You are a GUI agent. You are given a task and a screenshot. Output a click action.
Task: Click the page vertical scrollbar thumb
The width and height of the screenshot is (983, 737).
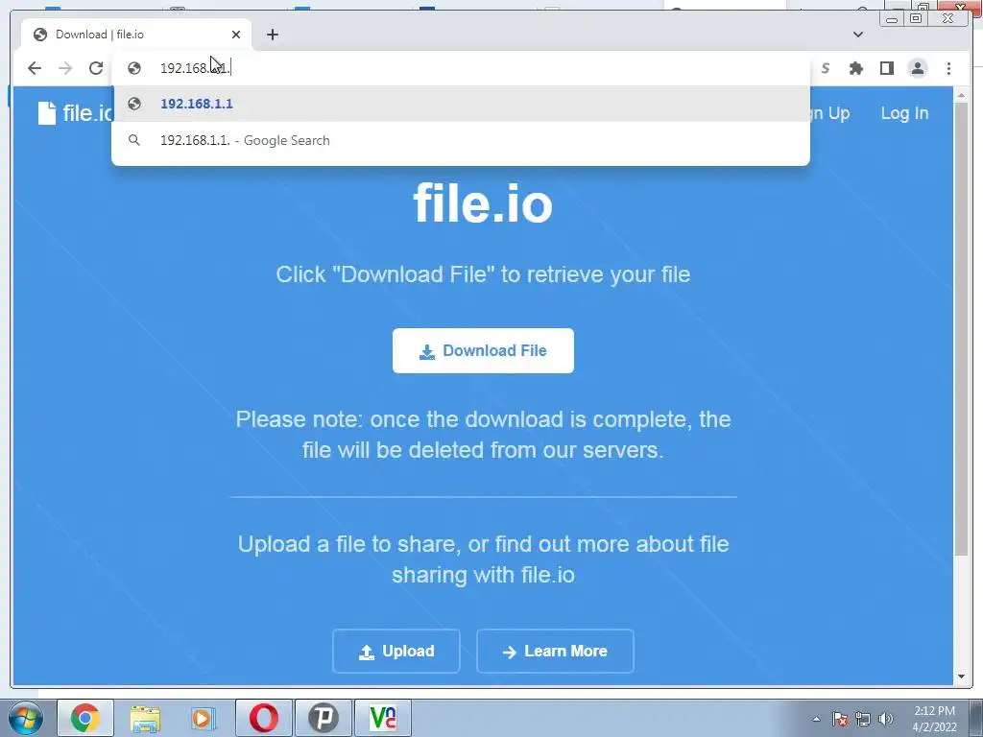click(961, 329)
